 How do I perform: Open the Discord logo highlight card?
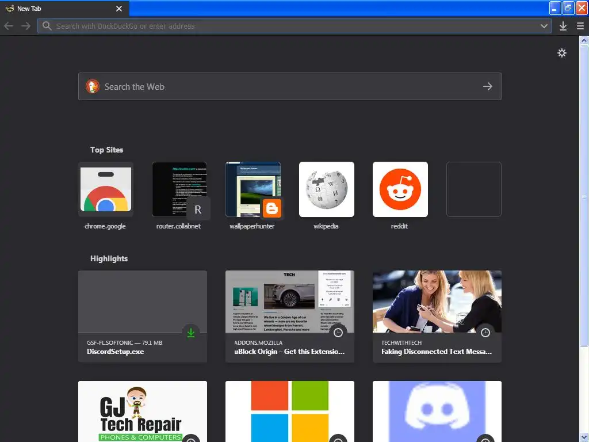coord(437,411)
